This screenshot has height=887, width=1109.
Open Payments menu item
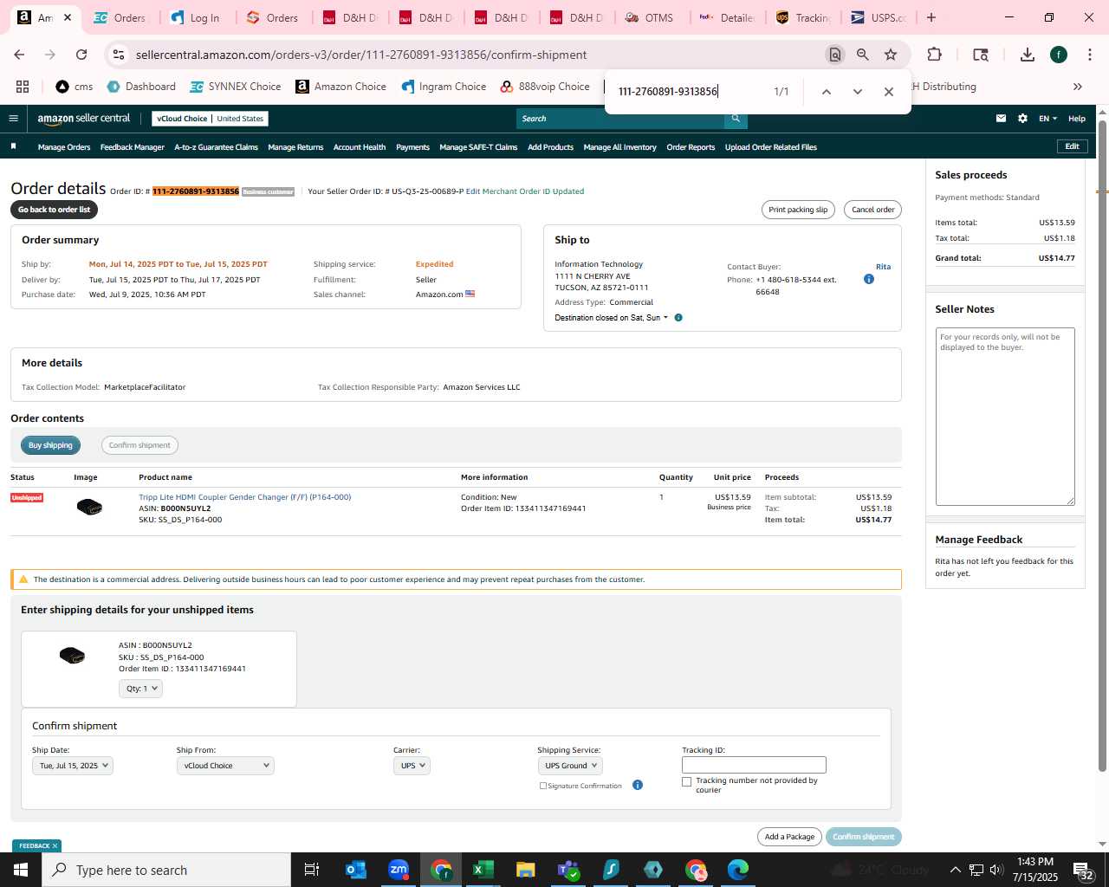tap(413, 147)
